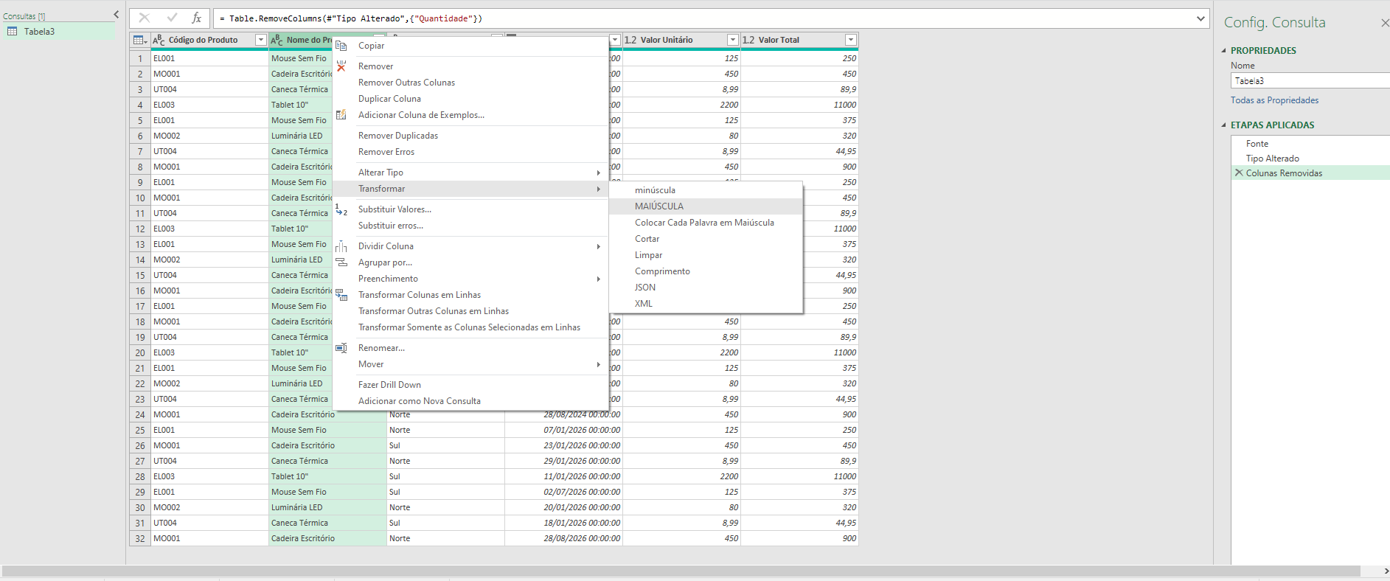Choose Copiar from context menu
This screenshot has height=581, width=1390.
(470, 46)
